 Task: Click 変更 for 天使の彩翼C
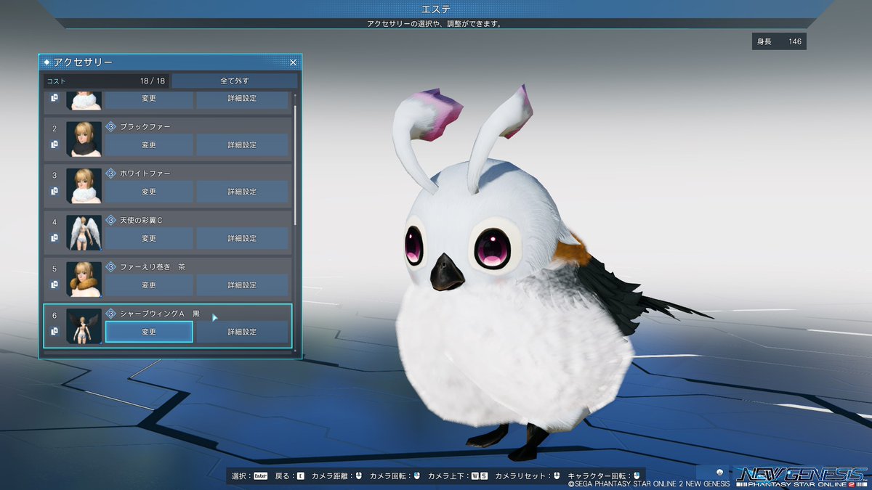(x=149, y=238)
